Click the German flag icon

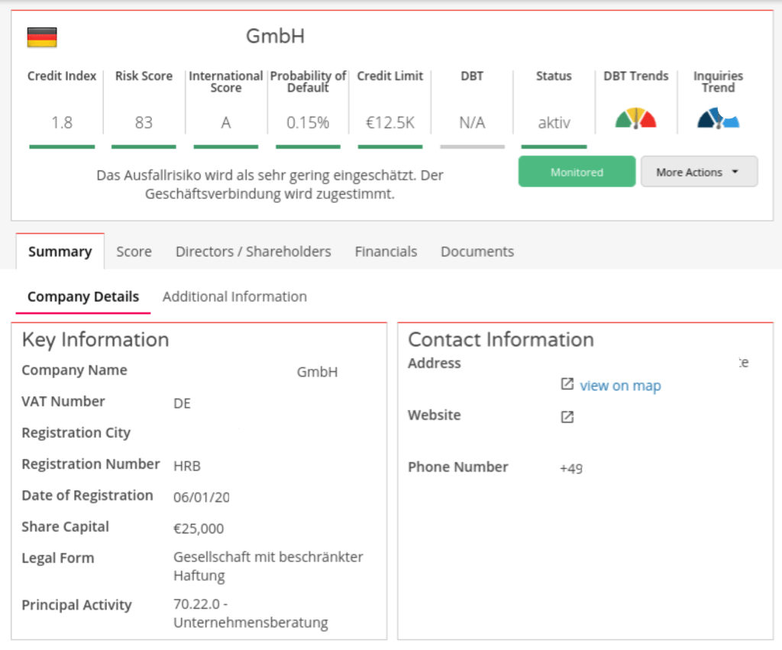pyautogui.click(x=42, y=37)
